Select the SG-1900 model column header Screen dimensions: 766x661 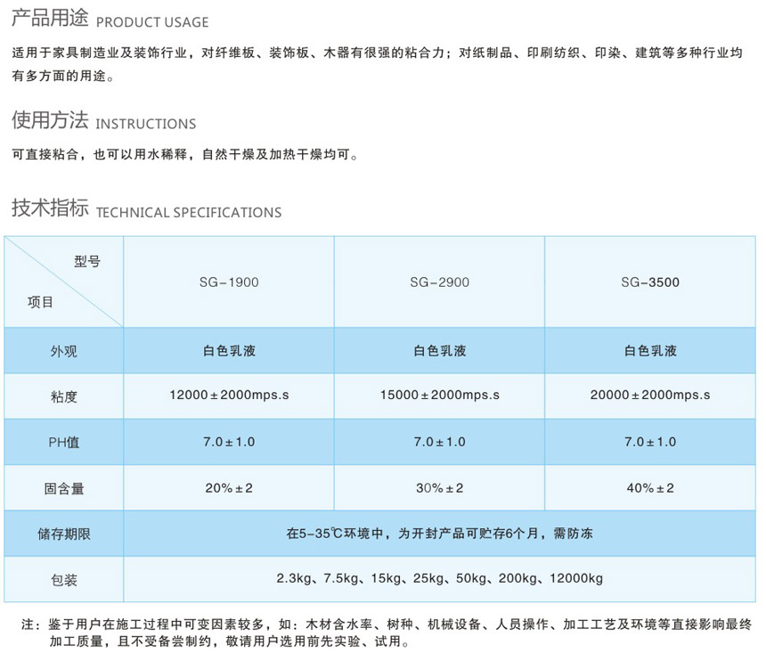(x=229, y=282)
